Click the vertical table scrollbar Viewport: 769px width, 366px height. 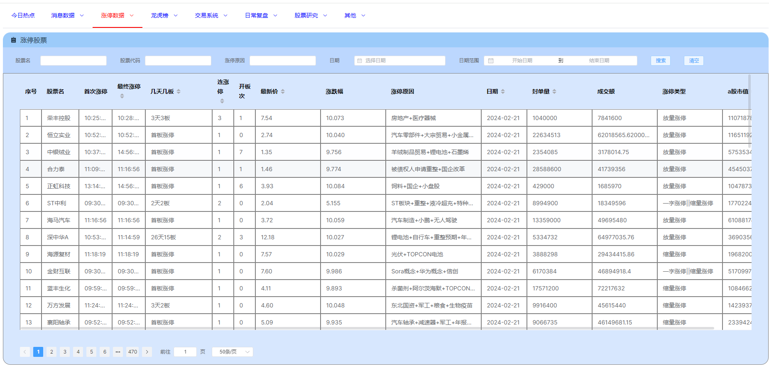click(749, 111)
